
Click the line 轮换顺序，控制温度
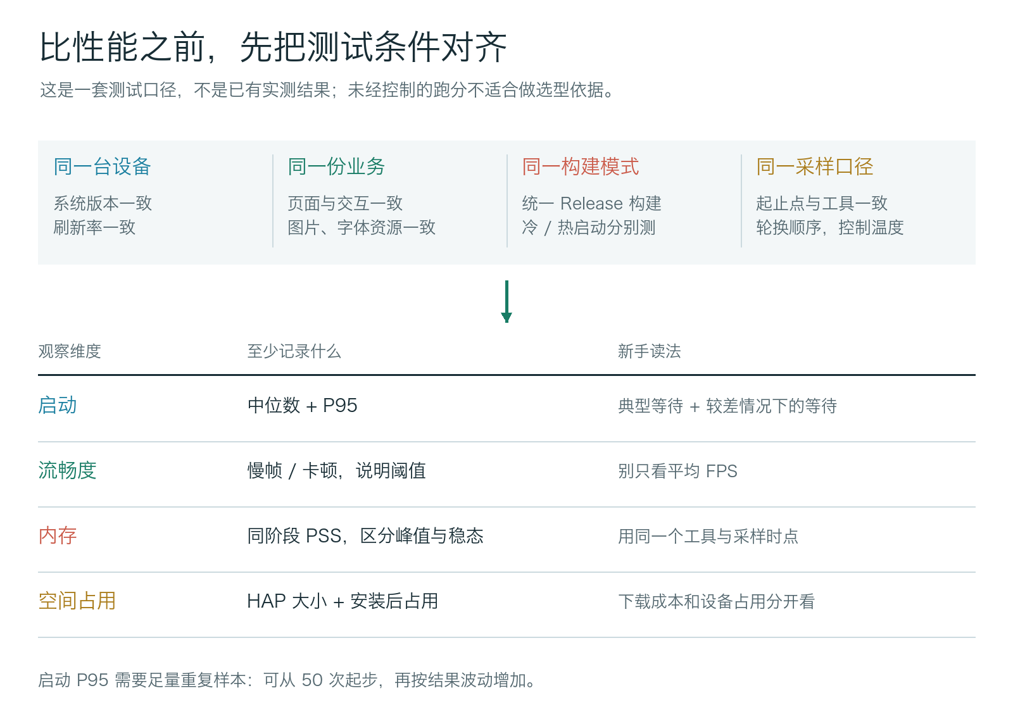pos(830,227)
